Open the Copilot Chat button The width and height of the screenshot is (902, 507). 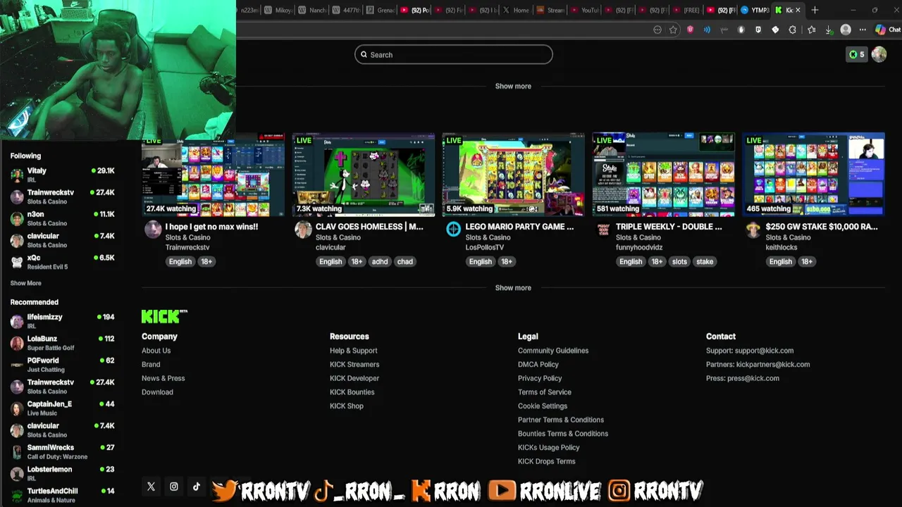coord(886,30)
